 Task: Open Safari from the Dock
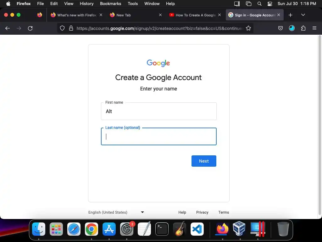74,229
